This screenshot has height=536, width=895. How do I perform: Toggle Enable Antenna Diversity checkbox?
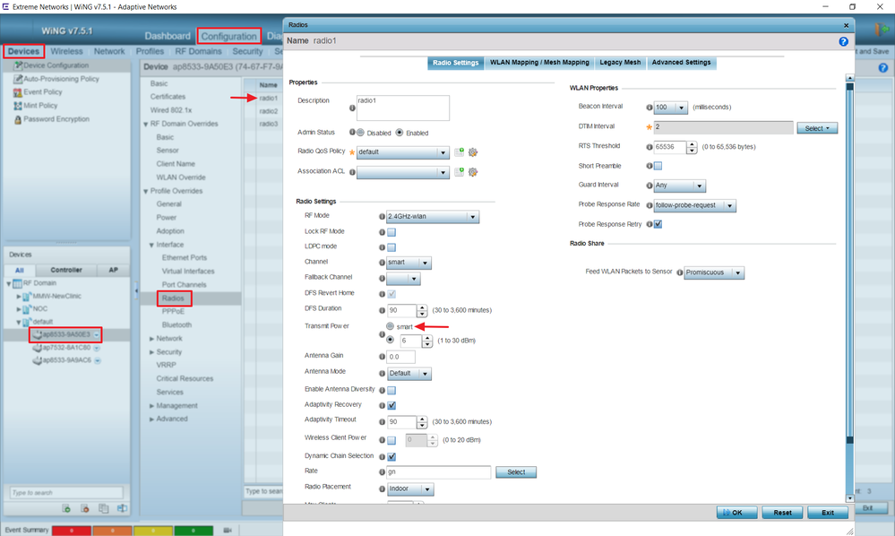[x=392, y=391]
